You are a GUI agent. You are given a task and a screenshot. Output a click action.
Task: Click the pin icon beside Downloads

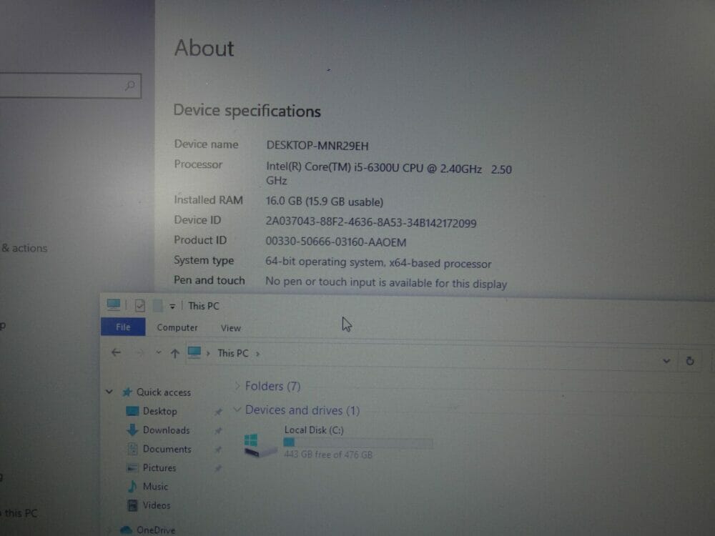coord(218,430)
